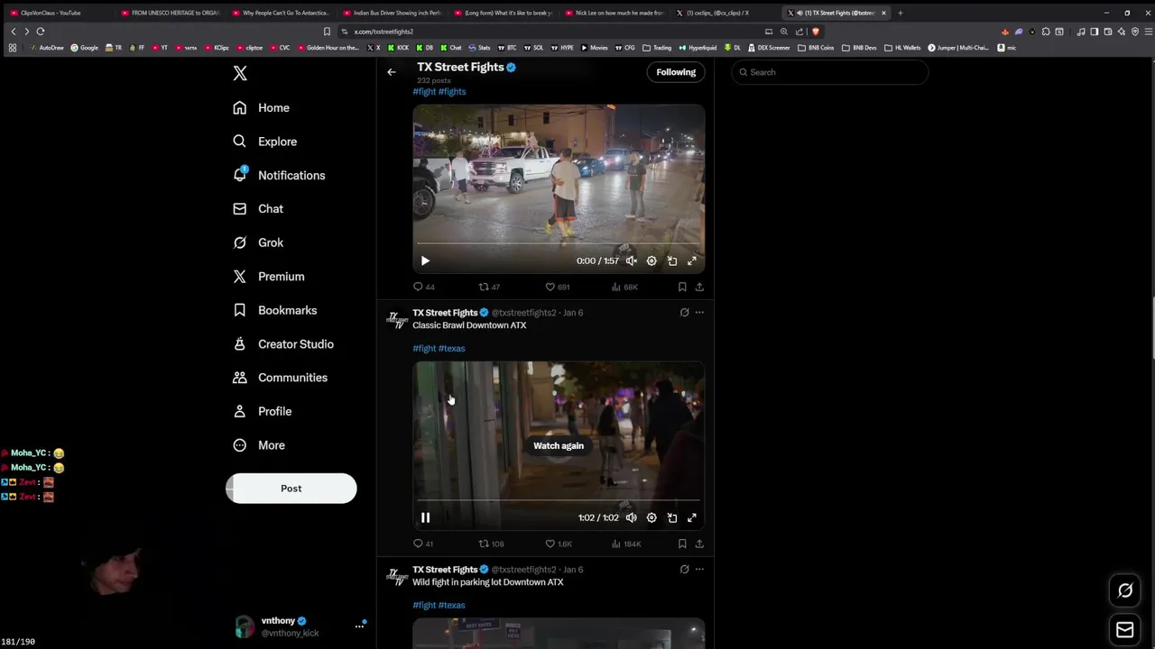
Task: Bookmark the post with 184K views
Action: [682, 544]
